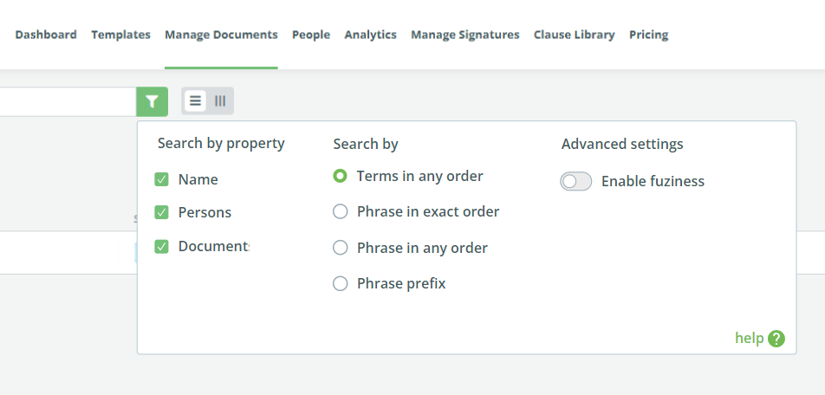The height and width of the screenshot is (395, 825).
Task: Select Phrase in any order option
Action: pos(341,248)
